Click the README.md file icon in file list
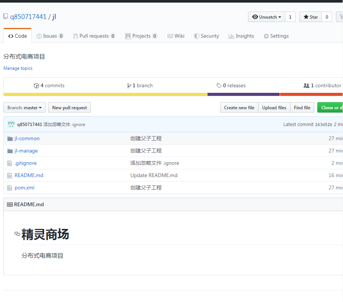Screen dimensions: 343x302 (x=10, y=175)
